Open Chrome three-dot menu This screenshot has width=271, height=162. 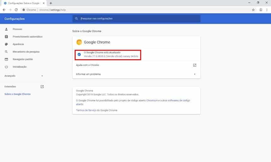(x=267, y=10)
